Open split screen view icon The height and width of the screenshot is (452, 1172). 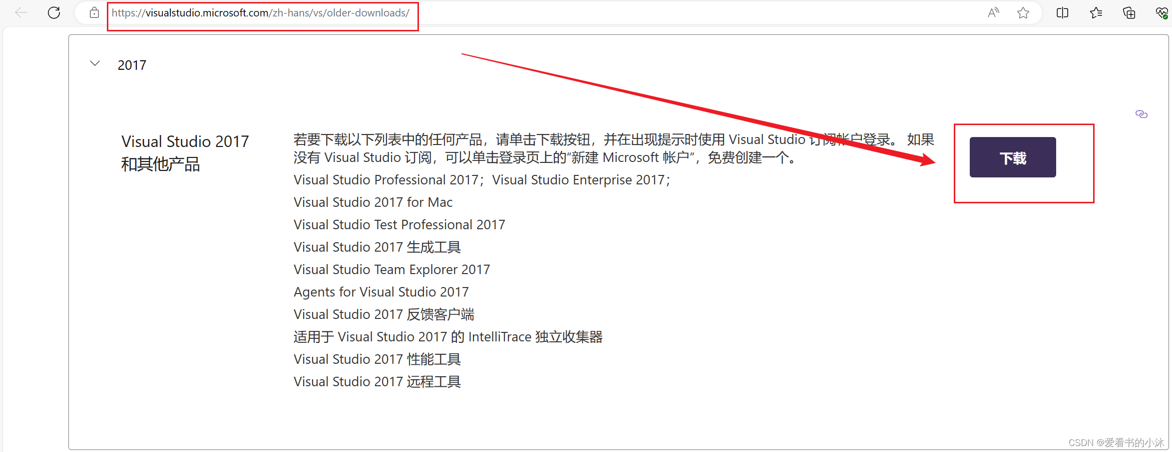1063,13
